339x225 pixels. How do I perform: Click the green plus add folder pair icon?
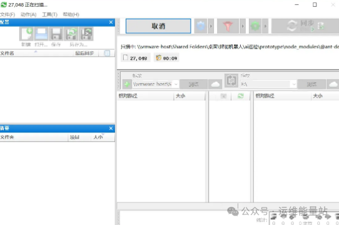[127, 84]
